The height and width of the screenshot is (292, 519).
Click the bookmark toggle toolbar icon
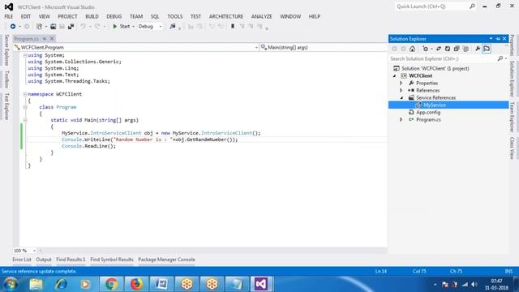(233, 26)
